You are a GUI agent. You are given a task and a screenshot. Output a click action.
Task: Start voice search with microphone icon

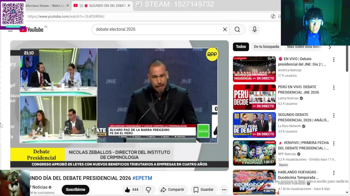point(255,29)
